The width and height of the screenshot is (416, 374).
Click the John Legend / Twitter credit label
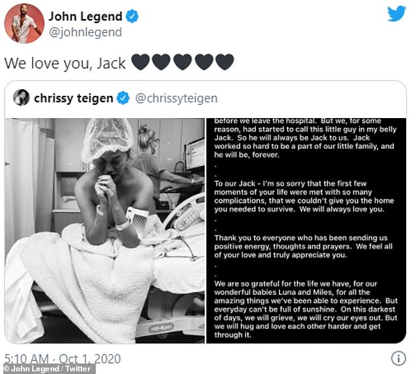pos(47,369)
